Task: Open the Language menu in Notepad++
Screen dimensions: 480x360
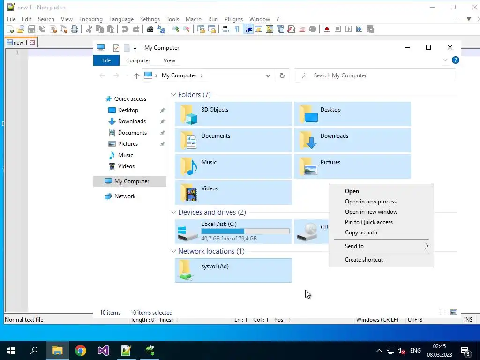Action: tap(121, 19)
